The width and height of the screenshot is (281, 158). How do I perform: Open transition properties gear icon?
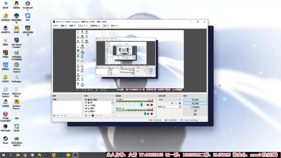pyautogui.click(x=179, y=103)
